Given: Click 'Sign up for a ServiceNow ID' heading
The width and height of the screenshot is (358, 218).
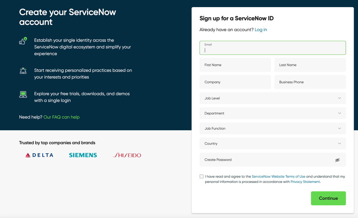Looking at the screenshot, I should point(236,18).
